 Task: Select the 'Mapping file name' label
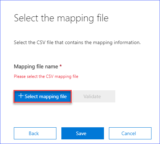(x=36, y=66)
